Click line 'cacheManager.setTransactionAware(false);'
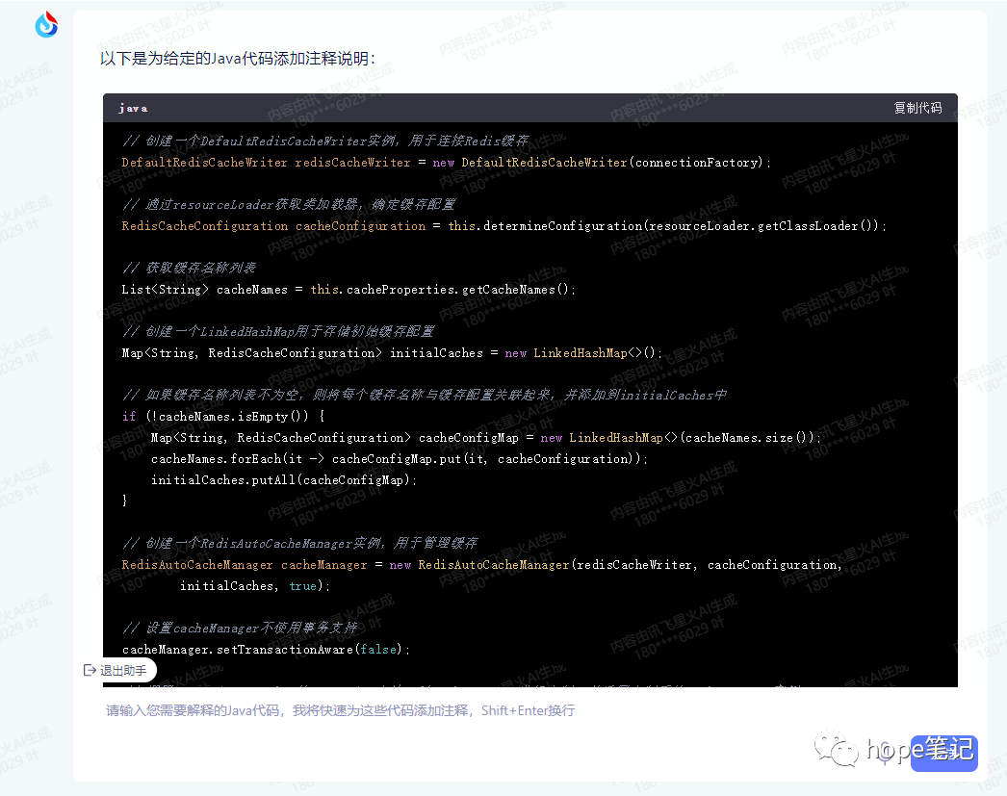The height and width of the screenshot is (796, 1007). [x=266, y=650]
